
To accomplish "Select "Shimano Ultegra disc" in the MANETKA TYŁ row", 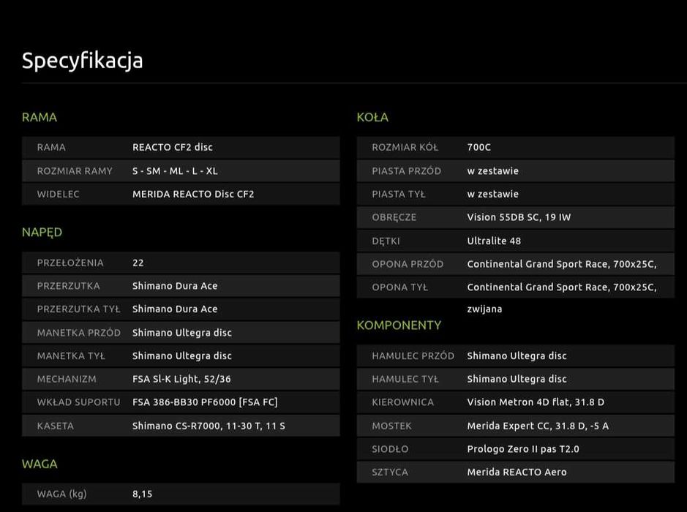I will pos(182,355).
